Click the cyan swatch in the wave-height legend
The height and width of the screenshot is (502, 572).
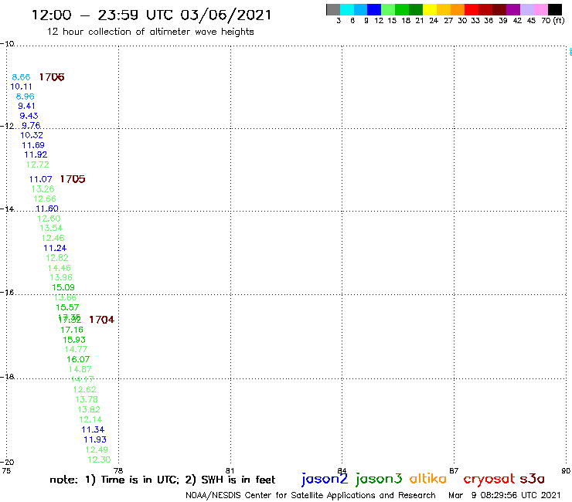[x=347, y=9]
